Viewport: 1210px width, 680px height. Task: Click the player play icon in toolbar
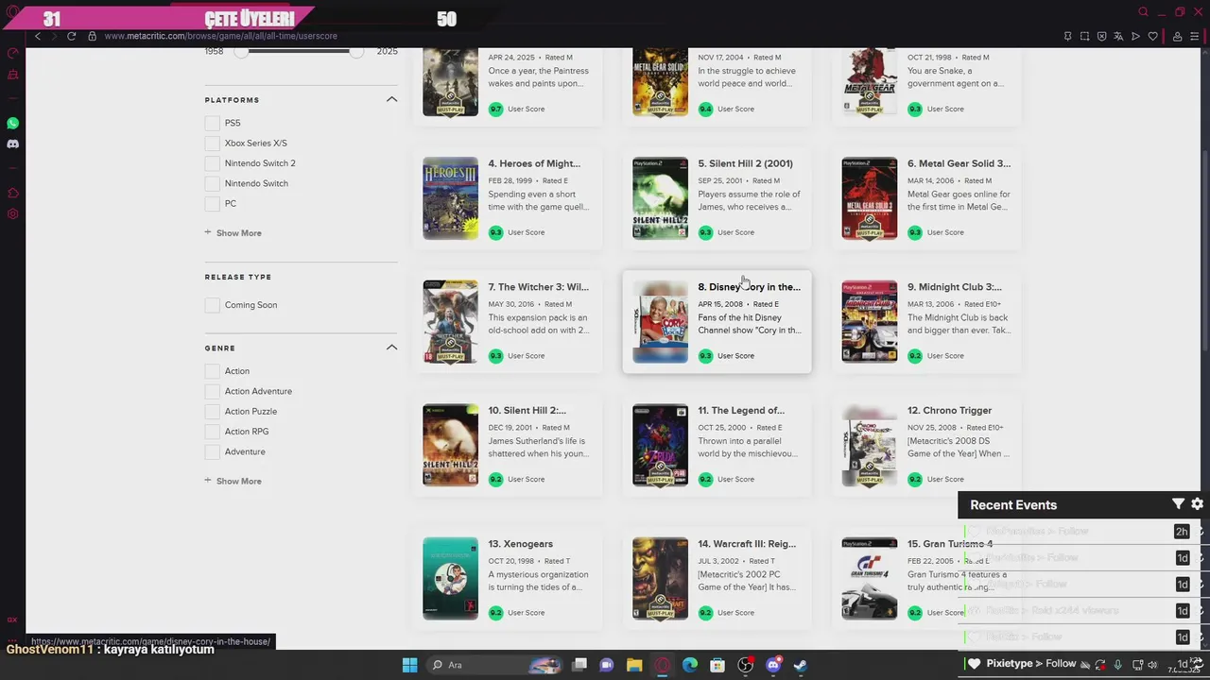(x=1135, y=37)
